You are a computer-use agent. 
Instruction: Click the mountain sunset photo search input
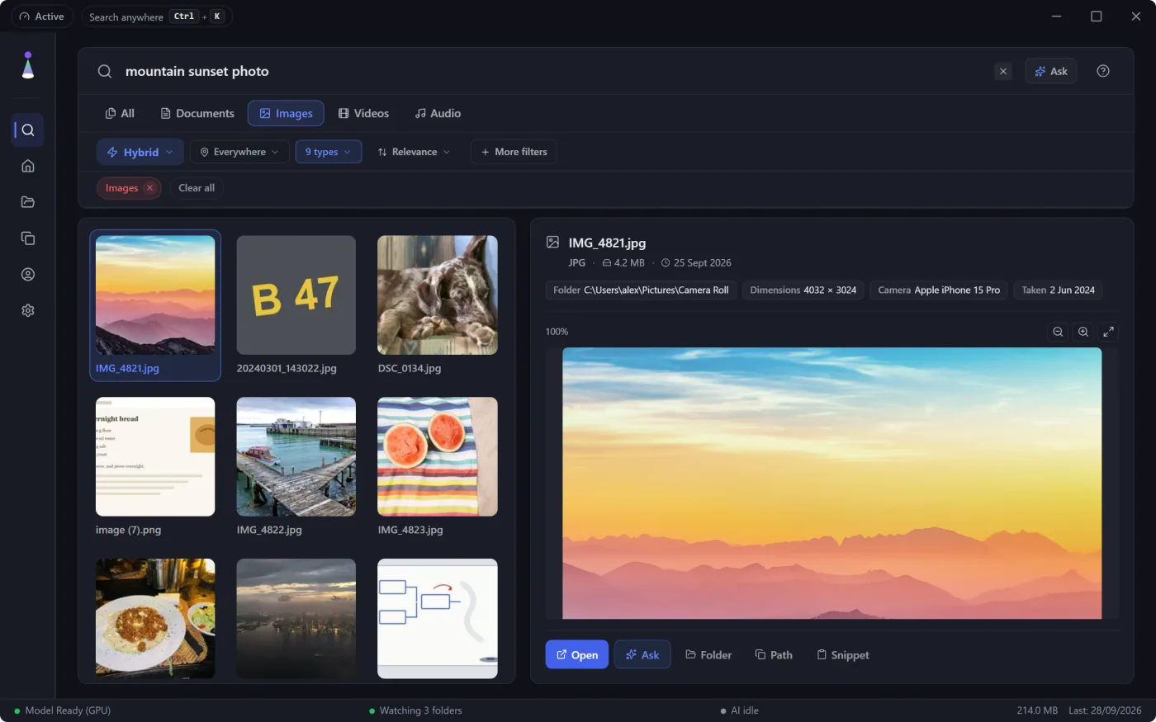[x=553, y=72]
